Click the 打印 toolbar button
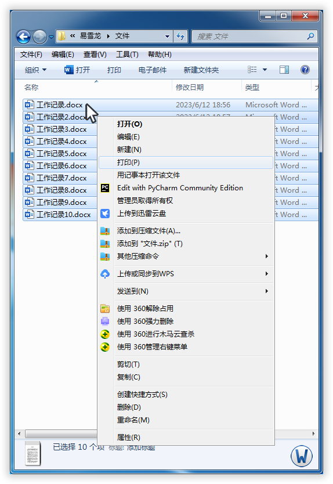Viewport: 333px width, 484px height. 114,70
